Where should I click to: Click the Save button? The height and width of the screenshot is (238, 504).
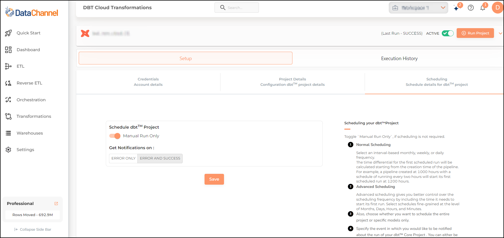point(214,179)
